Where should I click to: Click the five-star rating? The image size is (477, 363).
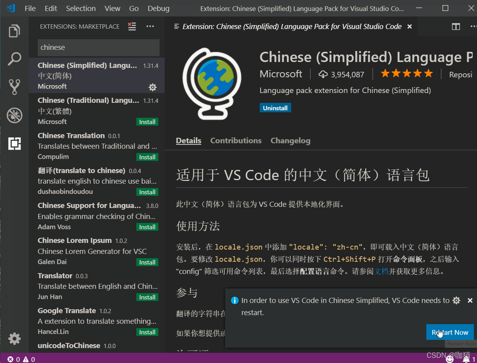[x=407, y=74]
